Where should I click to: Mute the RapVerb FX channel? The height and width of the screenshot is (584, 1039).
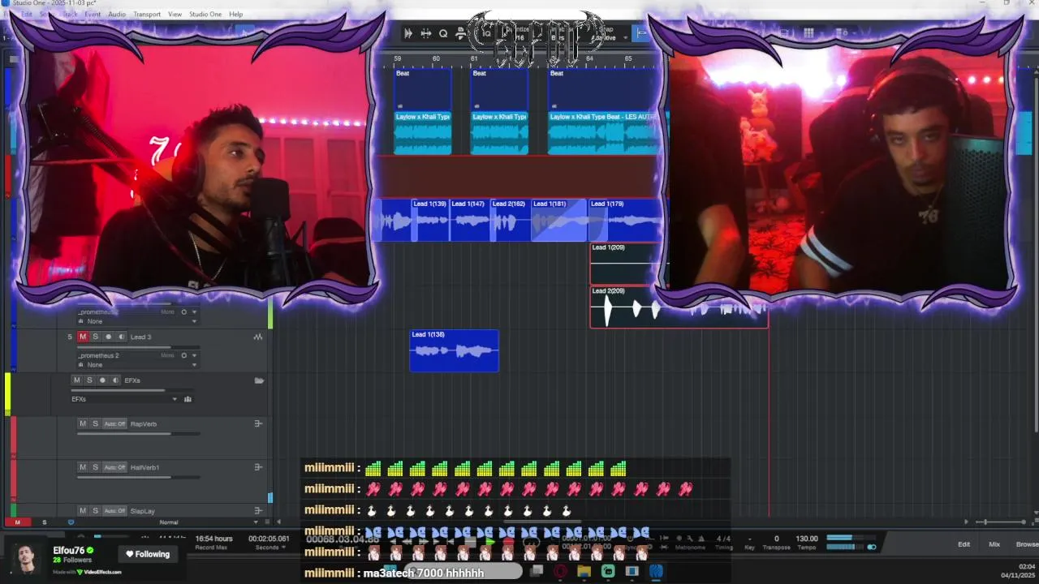point(83,423)
